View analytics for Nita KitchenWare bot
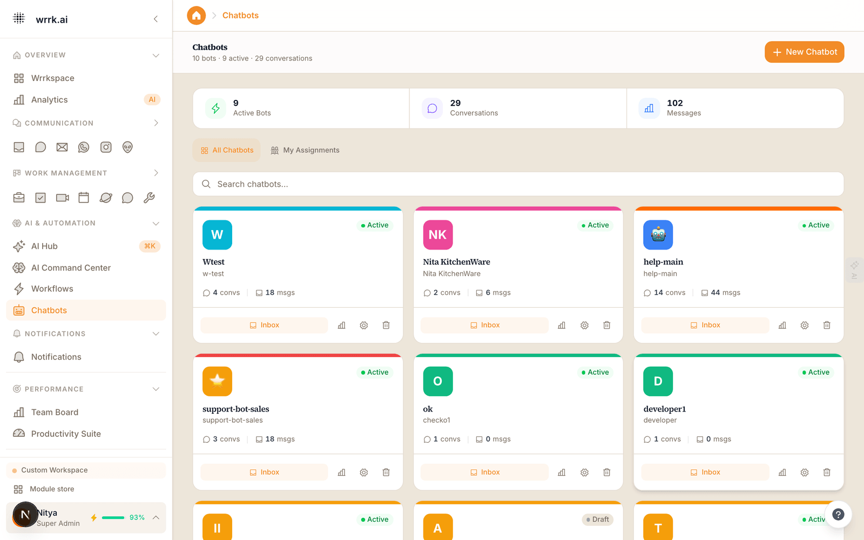The width and height of the screenshot is (864, 540). coord(562,325)
